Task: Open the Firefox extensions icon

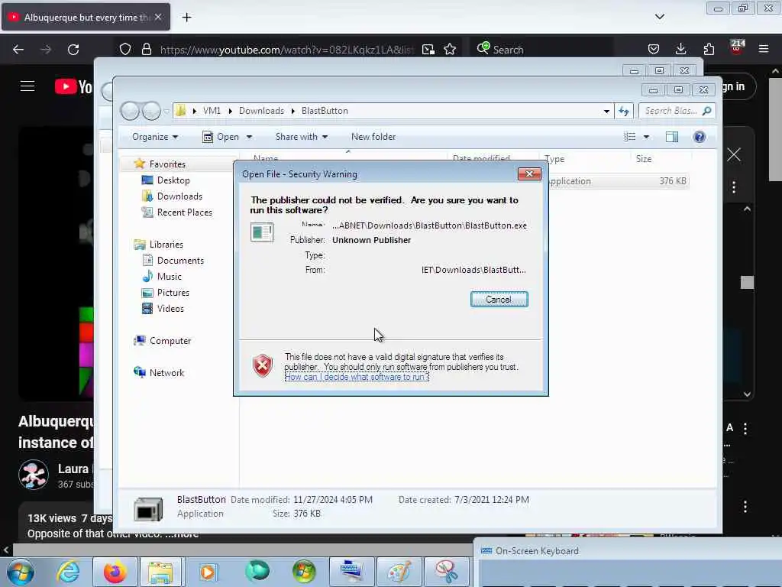Action: 709,49
